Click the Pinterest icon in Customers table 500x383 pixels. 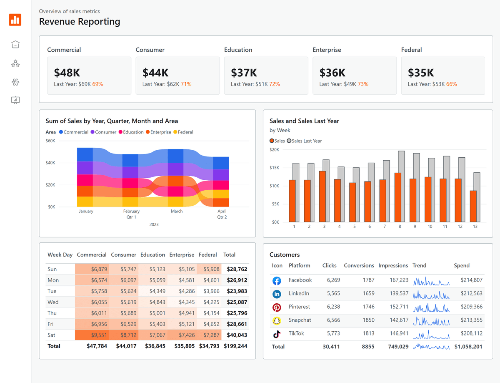277,307
